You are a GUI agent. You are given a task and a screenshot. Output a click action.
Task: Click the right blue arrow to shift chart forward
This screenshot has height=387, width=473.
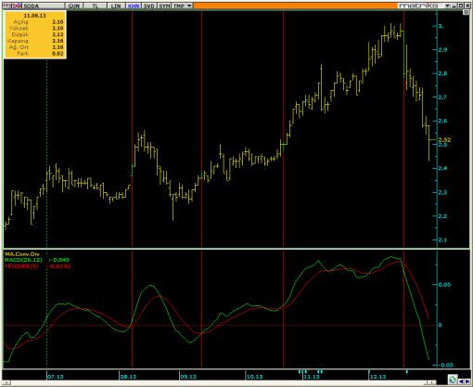467,381
